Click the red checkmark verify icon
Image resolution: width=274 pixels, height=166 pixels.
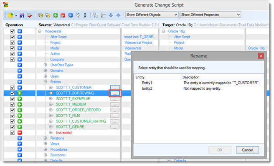29,15
